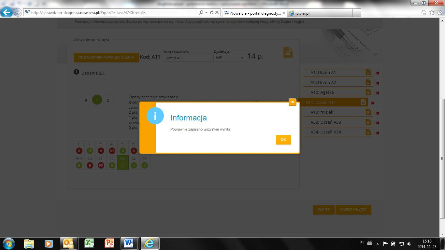This screenshot has width=445, height=250.
Task: Click the stop loading X in address bar
Action: pos(217,13)
